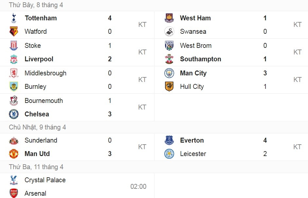
Task: Select the Liverpool logo
Action: pyautogui.click(x=13, y=59)
